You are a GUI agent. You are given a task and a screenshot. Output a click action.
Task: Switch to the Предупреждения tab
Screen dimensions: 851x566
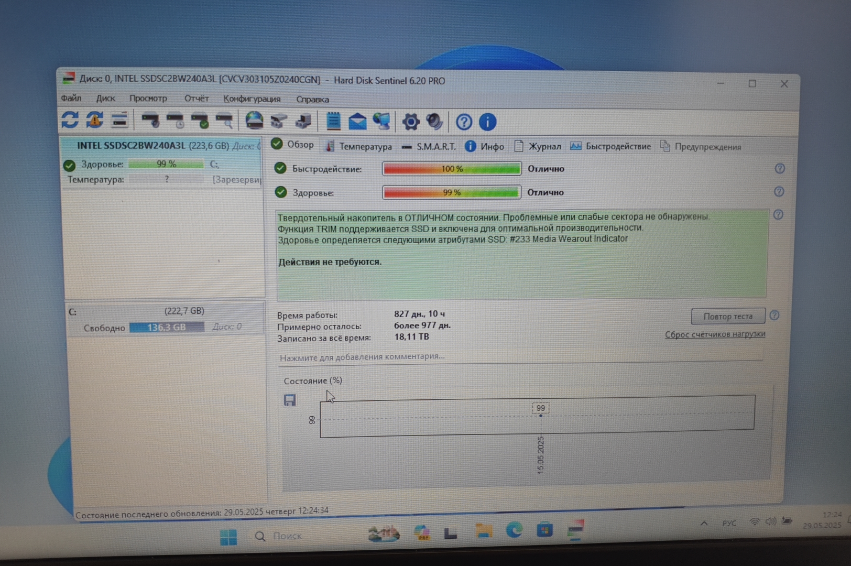pos(701,147)
